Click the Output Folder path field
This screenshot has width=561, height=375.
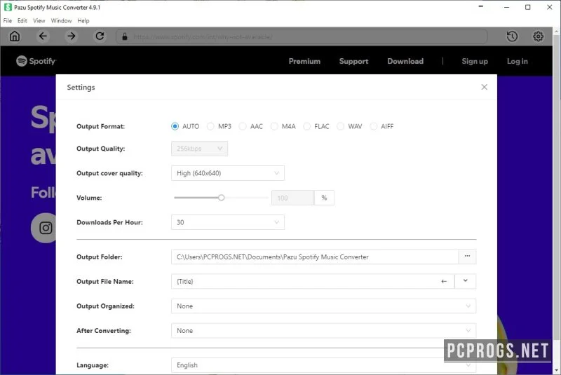tap(315, 257)
